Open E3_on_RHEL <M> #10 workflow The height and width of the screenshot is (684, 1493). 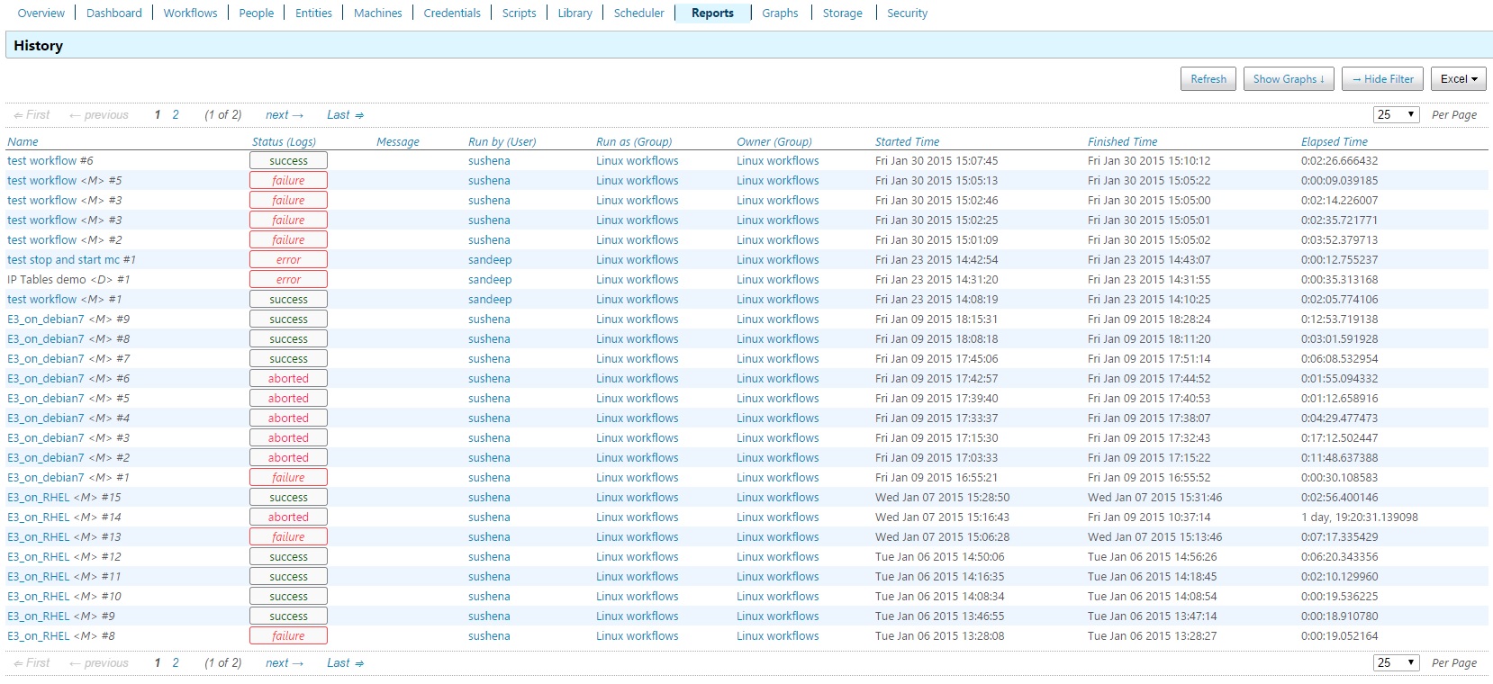tap(64, 596)
